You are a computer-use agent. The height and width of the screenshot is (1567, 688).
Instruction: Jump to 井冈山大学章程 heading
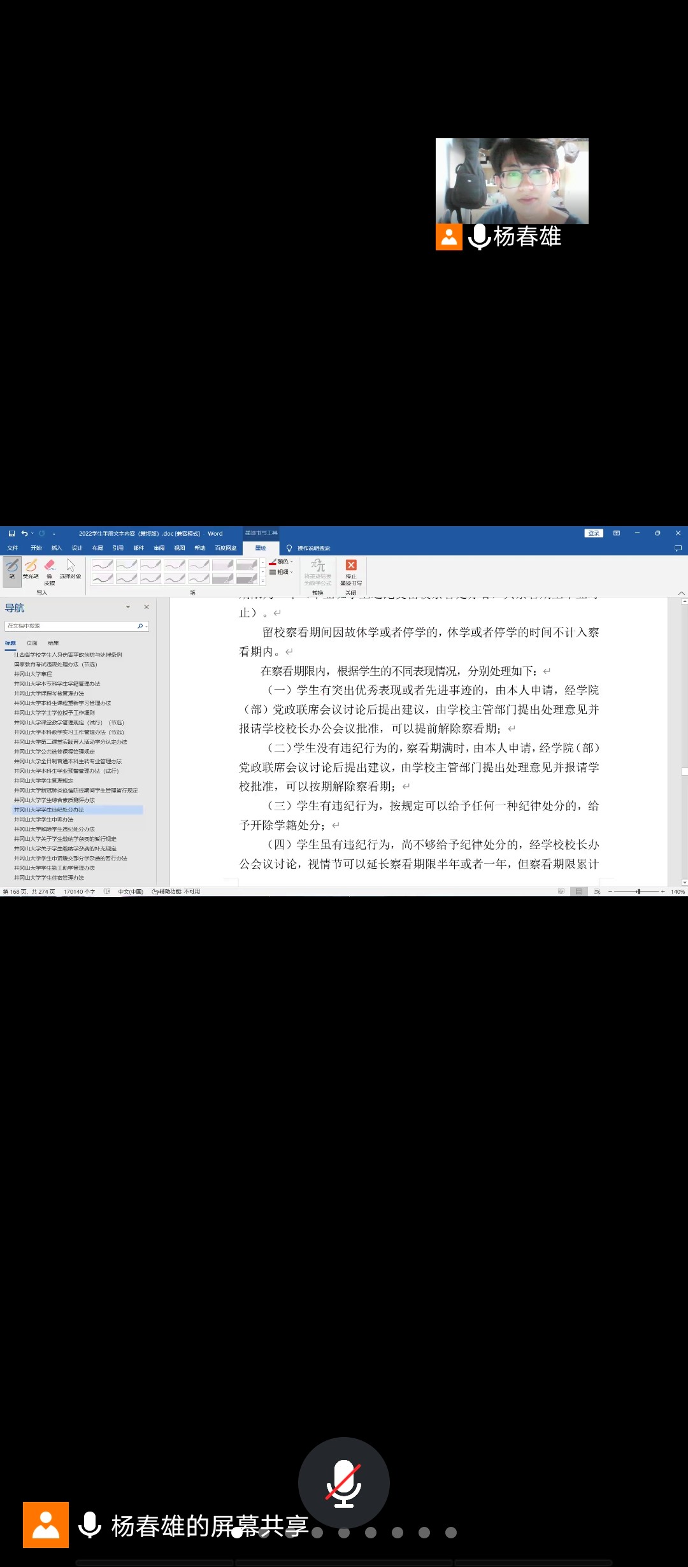33,674
